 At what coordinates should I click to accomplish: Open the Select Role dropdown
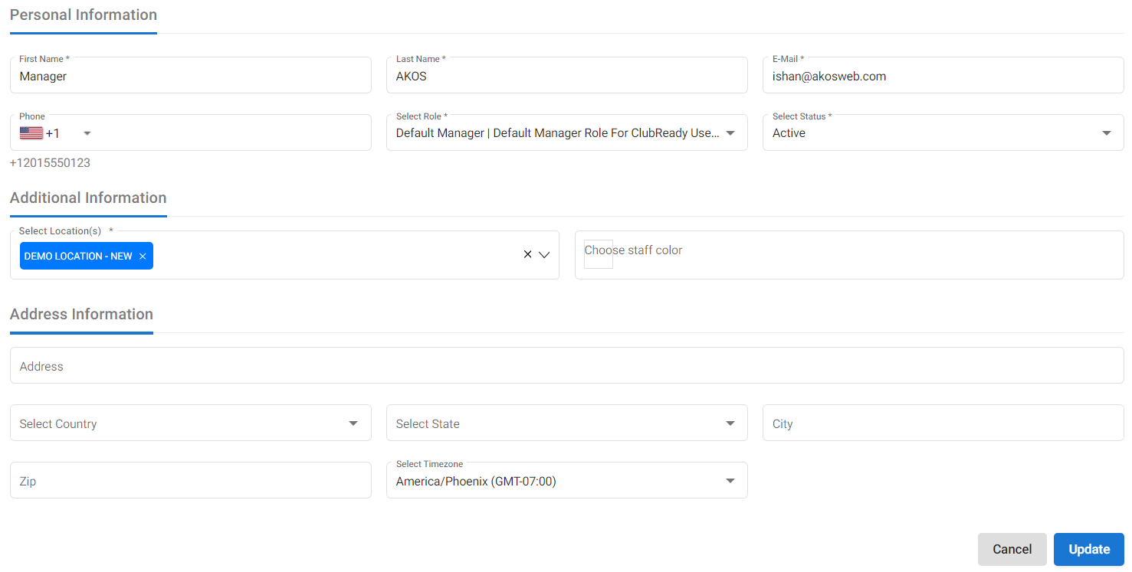click(x=566, y=133)
